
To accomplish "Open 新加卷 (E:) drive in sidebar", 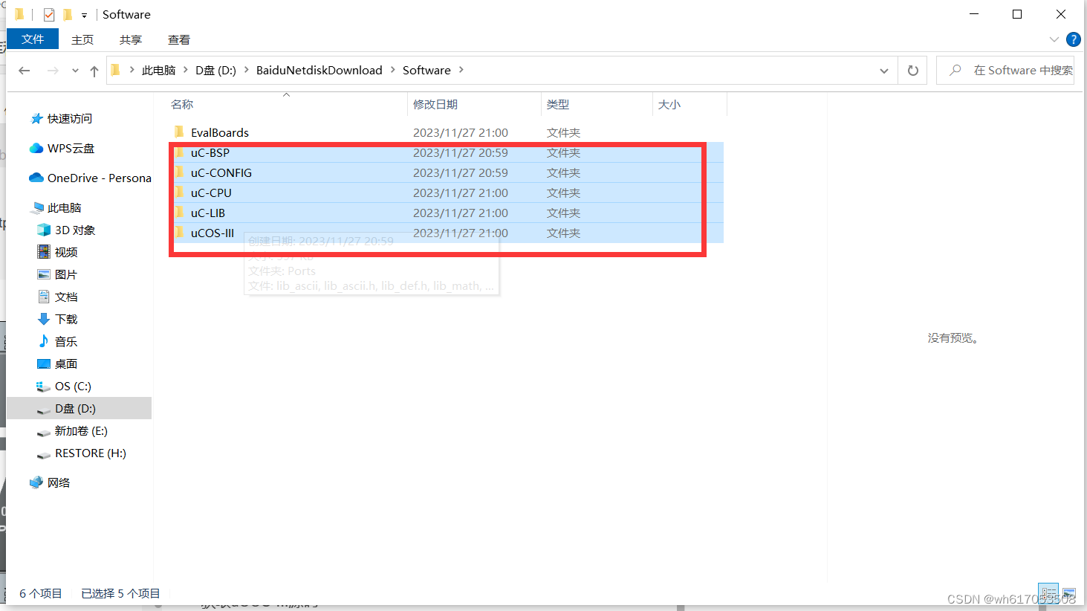I will (81, 430).
